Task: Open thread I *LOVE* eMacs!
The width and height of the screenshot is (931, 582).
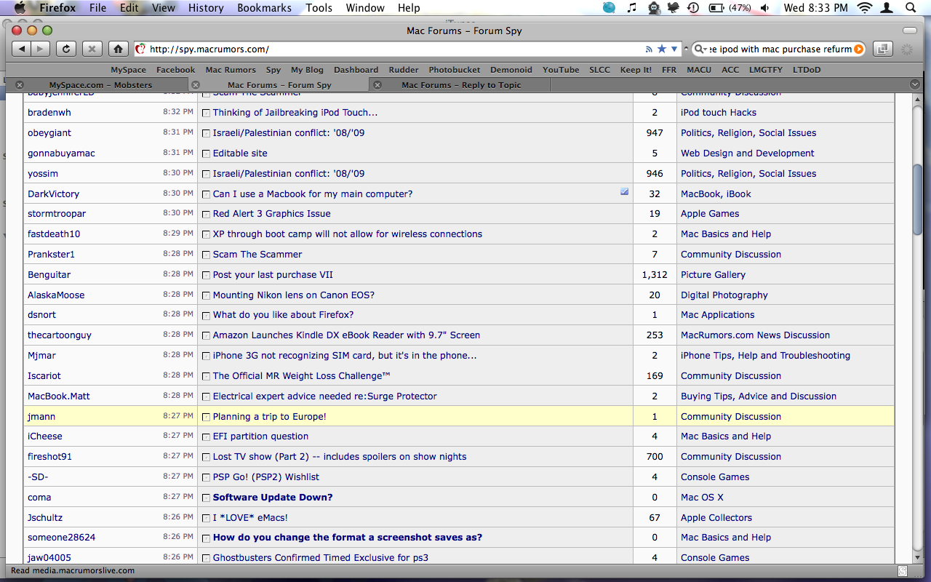Action: pos(250,518)
